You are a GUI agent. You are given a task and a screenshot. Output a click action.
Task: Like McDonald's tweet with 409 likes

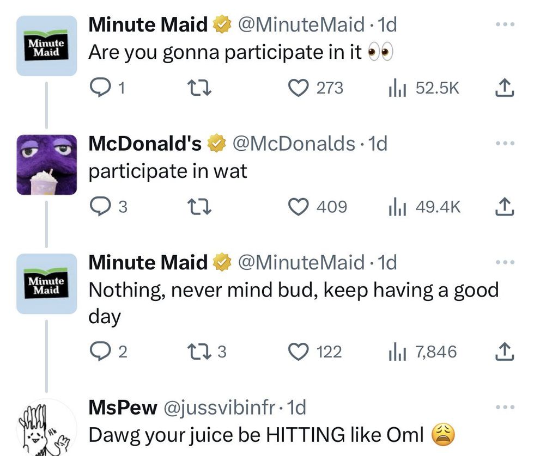pyautogui.click(x=299, y=206)
